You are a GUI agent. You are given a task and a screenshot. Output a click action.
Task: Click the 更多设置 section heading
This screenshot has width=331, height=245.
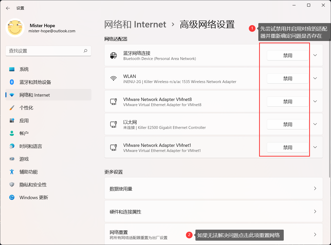[114, 172]
